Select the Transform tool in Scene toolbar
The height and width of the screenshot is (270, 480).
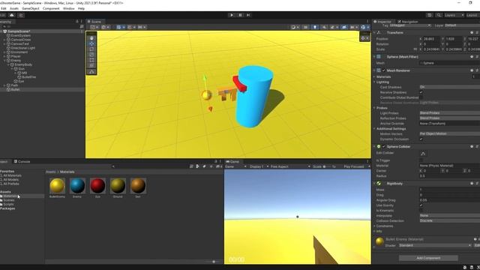(x=91, y=65)
